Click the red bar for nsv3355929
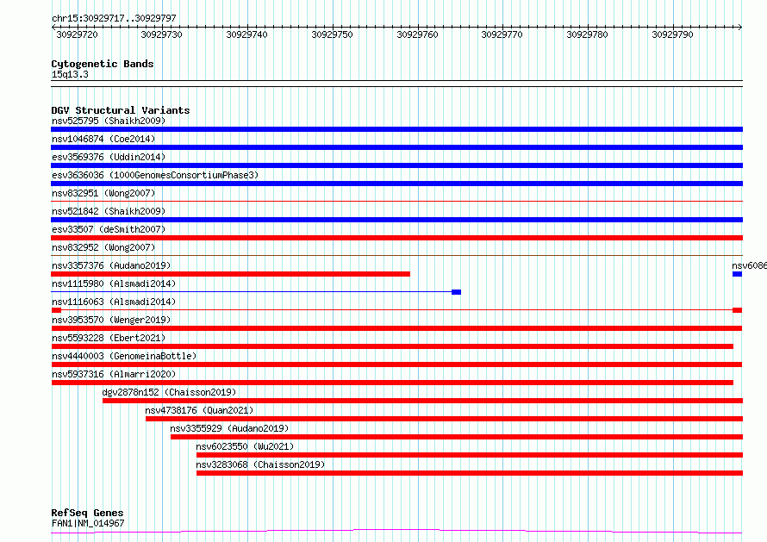The image size is (767, 542). (x=457, y=437)
